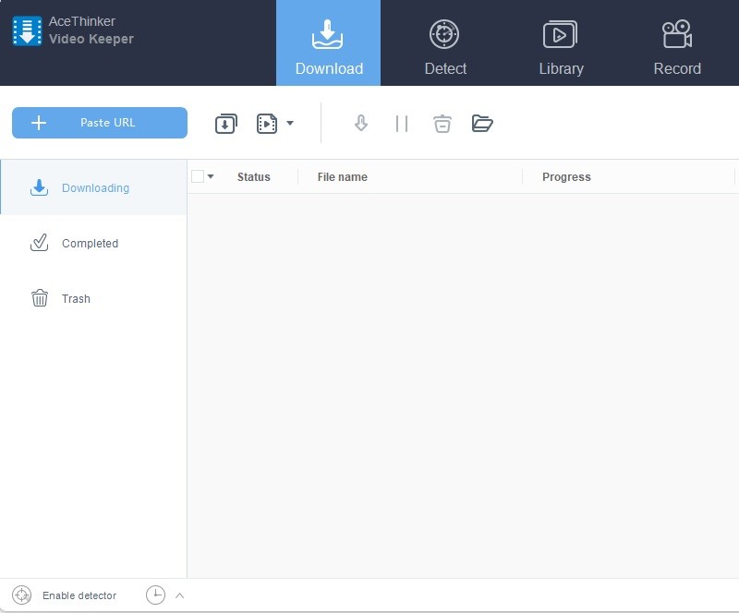This screenshot has height=613, width=739.
Task: Open the Library tab
Action: (561, 44)
